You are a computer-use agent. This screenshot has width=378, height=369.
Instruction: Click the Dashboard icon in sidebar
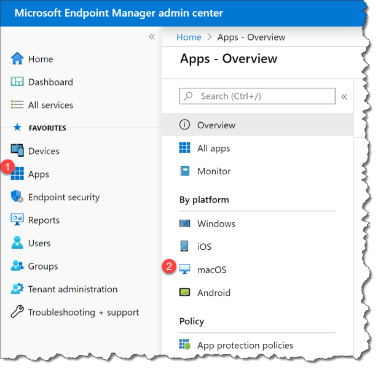[17, 82]
